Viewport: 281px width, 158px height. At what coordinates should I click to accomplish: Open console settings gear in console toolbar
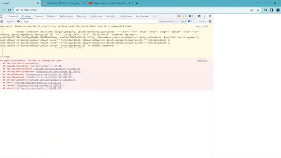[210, 22]
